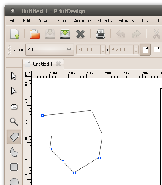Open the Arrange menu
This screenshot has height=185, width=162.
pyautogui.click(x=82, y=21)
